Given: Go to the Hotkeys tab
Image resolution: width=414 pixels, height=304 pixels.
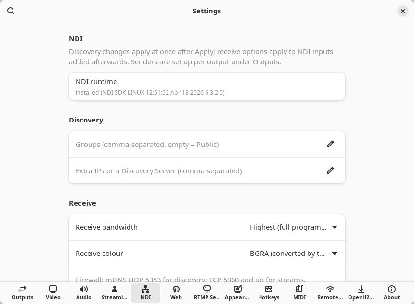Looking at the screenshot, I should coord(269,292).
